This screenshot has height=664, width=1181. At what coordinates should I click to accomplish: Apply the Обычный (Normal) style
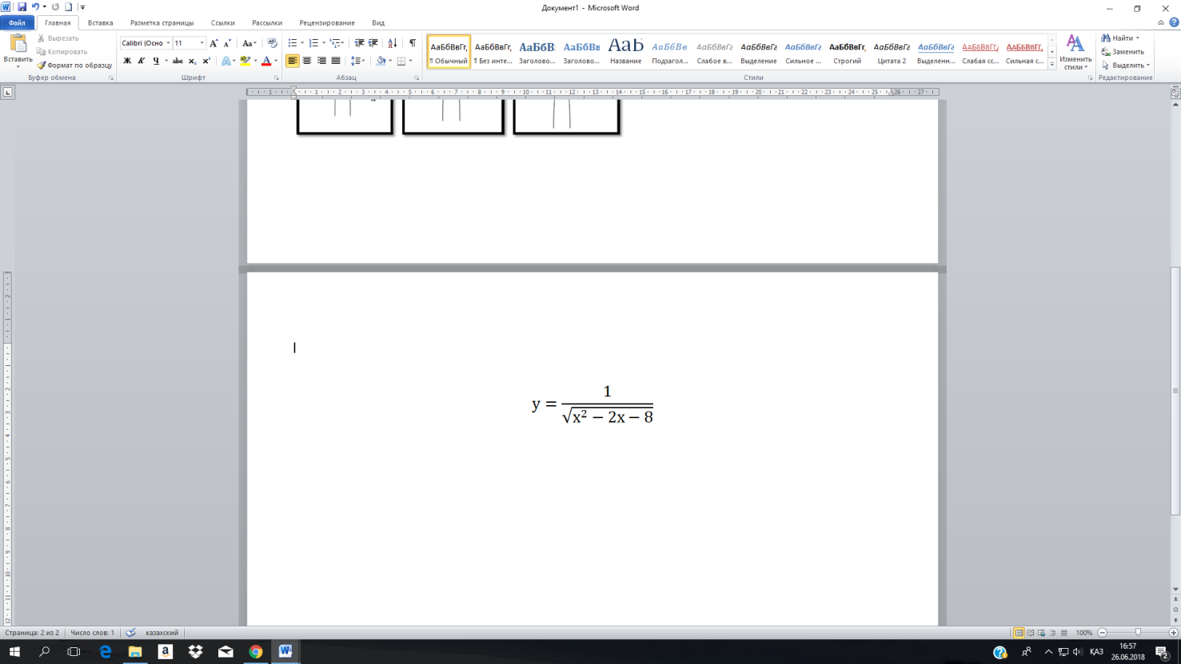point(449,52)
